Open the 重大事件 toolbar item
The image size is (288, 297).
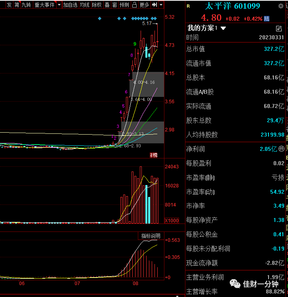[45, 5]
